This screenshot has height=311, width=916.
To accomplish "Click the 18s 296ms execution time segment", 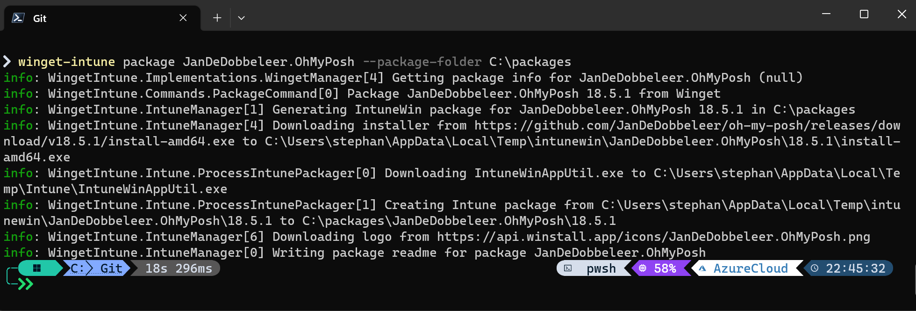I will click(179, 268).
